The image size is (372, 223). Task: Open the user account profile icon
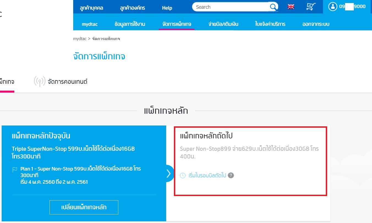click(x=333, y=7)
